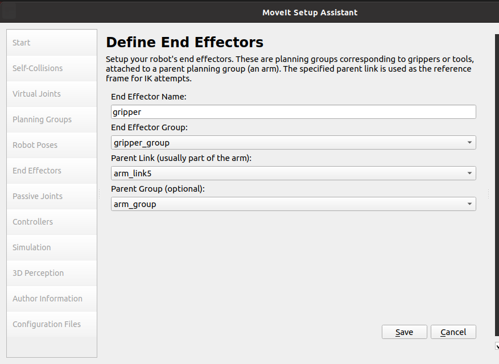Click the End Effector Name field
The width and height of the screenshot is (499, 364).
pos(294,112)
